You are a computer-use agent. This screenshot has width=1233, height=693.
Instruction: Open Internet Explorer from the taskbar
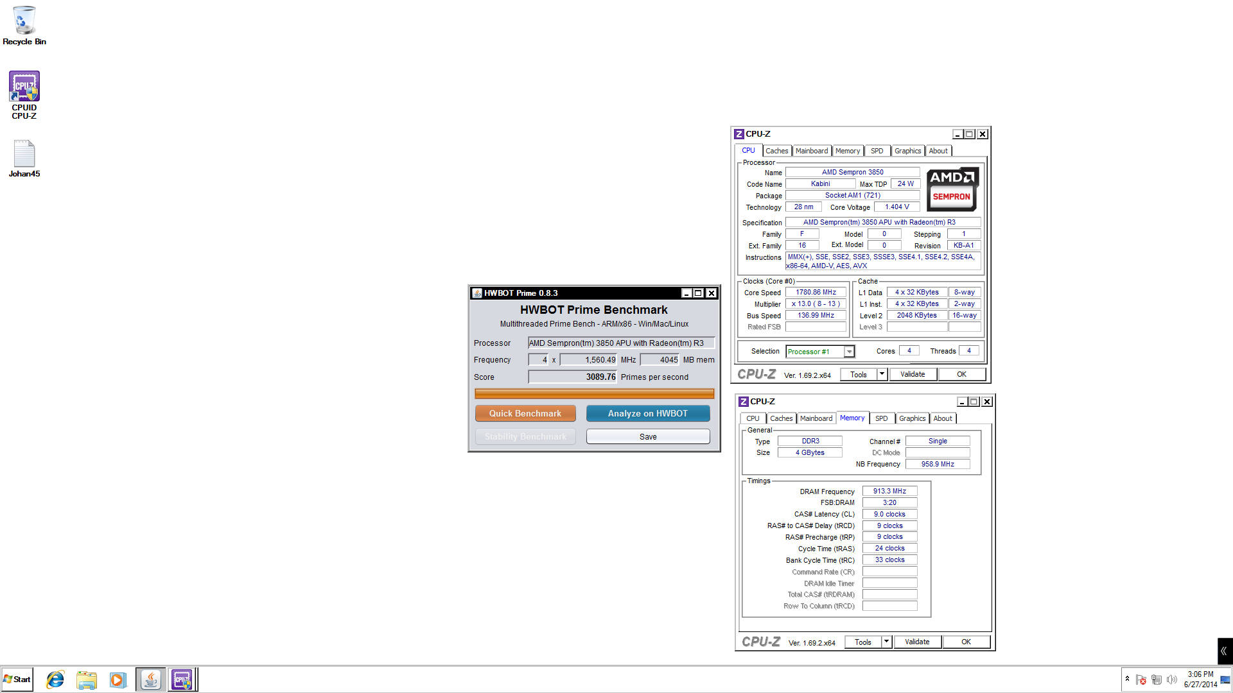point(56,680)
